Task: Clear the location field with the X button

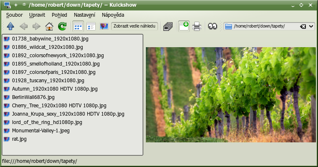Action: tap(303, 26)
